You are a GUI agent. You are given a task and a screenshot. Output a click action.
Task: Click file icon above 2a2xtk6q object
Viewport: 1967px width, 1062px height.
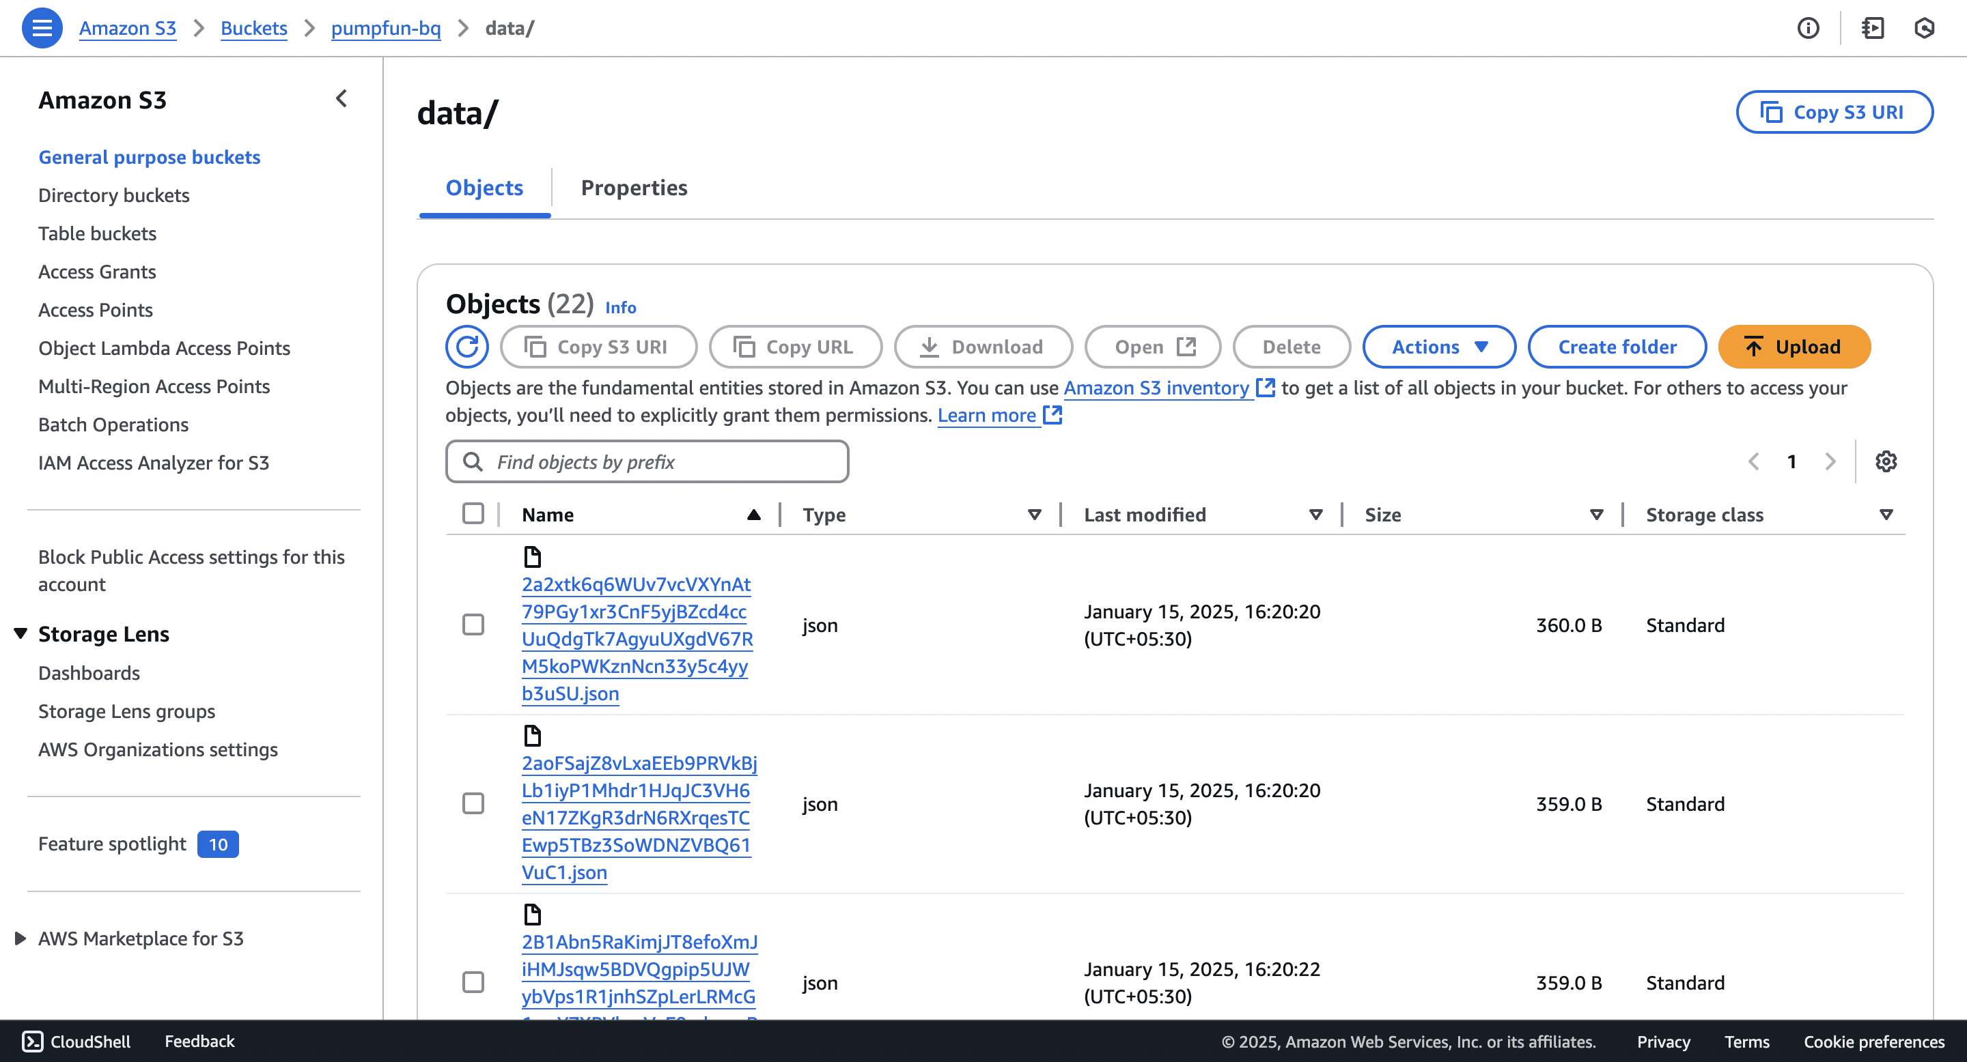[x=532, y=557]
